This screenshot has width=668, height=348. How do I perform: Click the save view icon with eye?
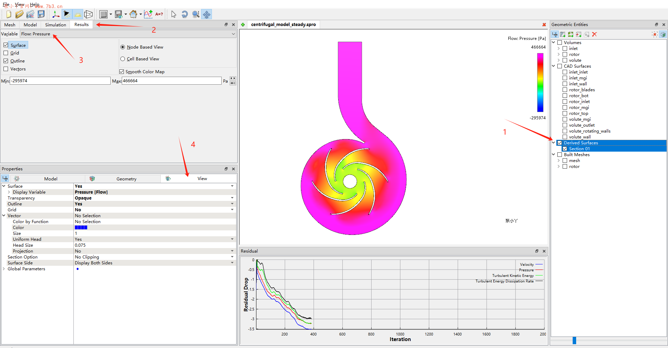click(119, 14)
